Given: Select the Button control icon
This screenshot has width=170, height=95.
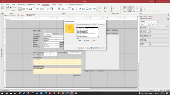Looking at the screenshot, I should click(31, 9).
